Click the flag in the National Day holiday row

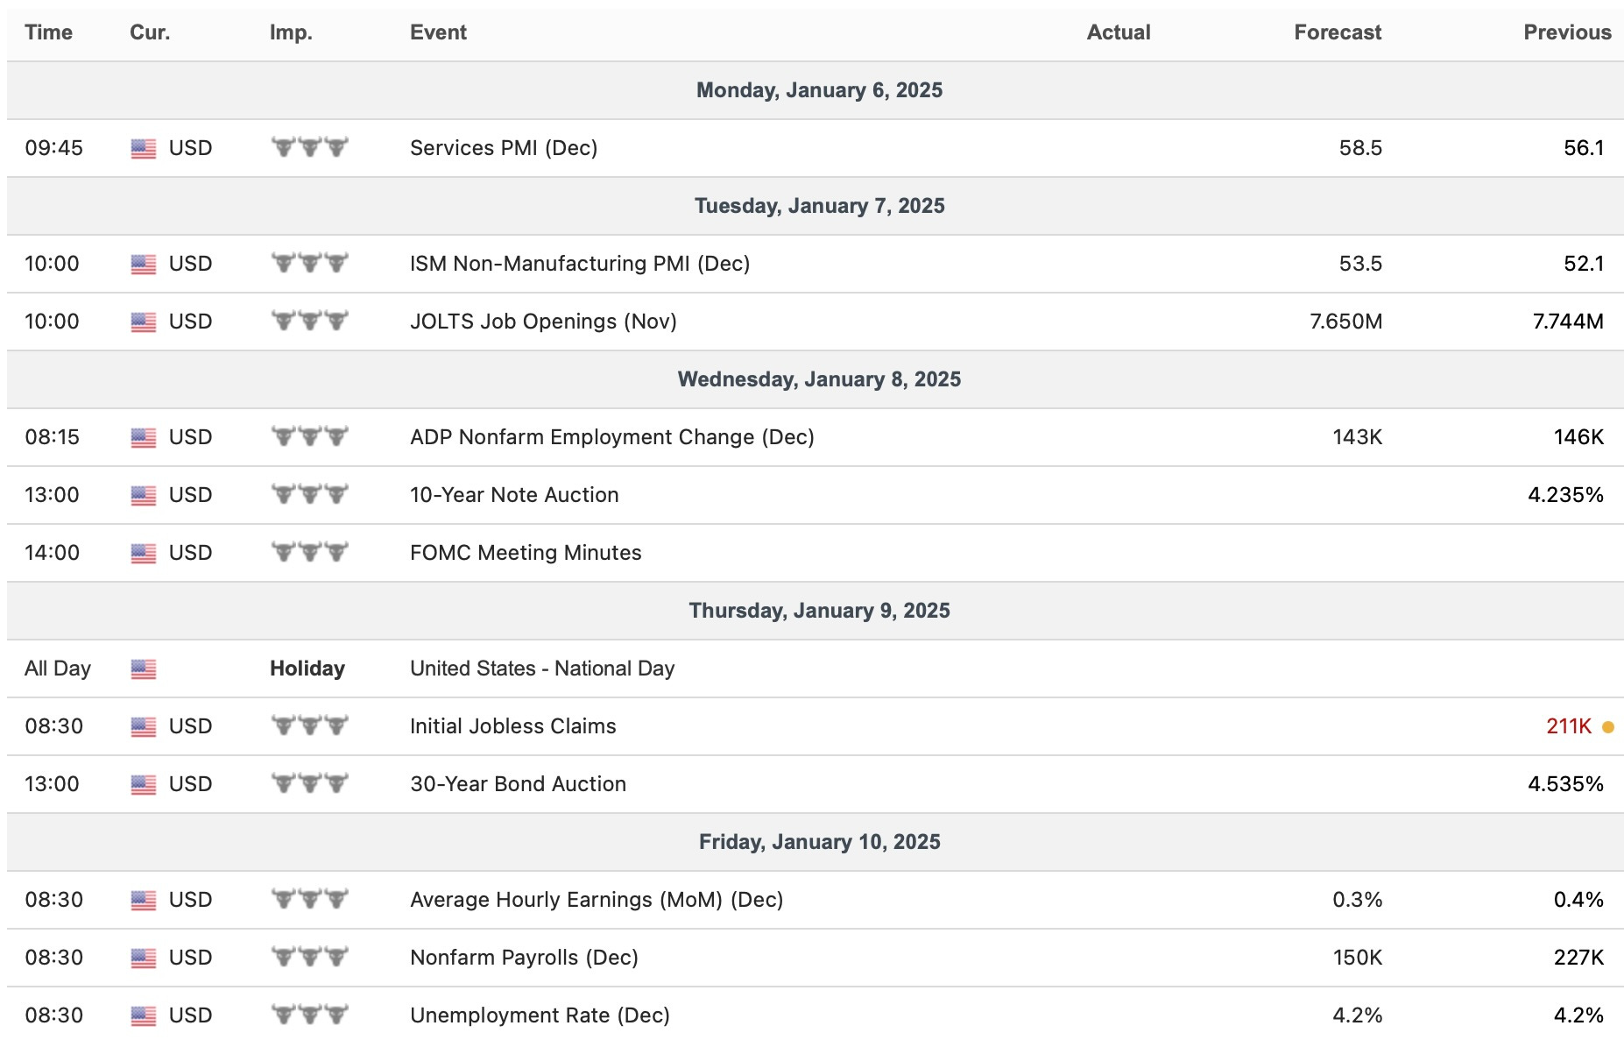click(144, 669)
